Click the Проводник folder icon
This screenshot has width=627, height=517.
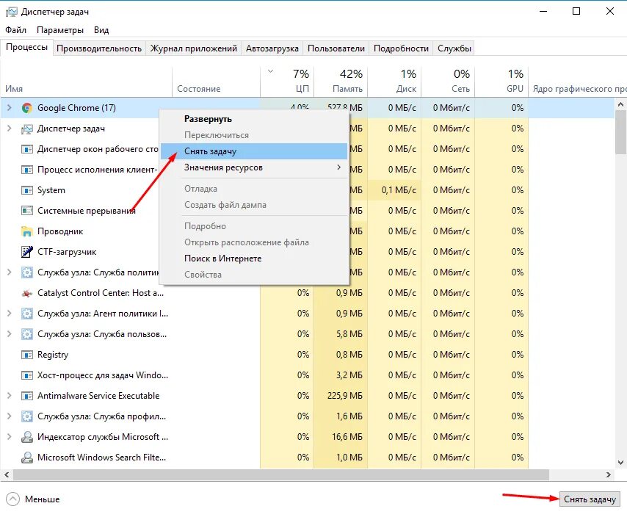[x=26, y=231]
